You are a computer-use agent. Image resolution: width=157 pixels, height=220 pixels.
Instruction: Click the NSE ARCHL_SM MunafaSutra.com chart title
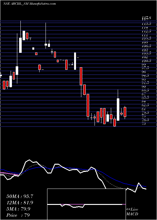(x=29, y=4)
